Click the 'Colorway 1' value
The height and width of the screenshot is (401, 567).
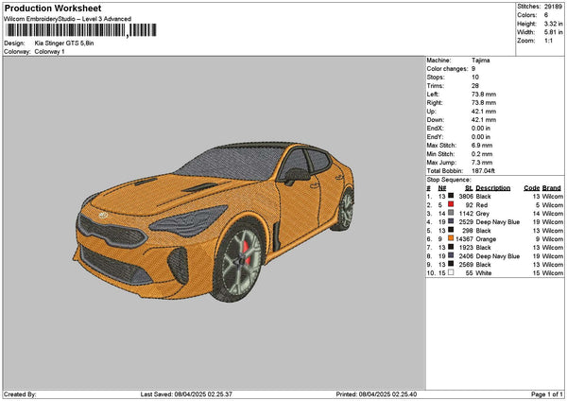(49, 52)
